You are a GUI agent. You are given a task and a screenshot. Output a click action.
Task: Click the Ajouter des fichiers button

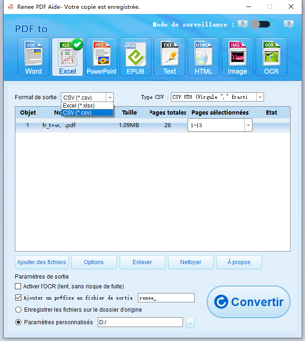(x=41, y=262)
